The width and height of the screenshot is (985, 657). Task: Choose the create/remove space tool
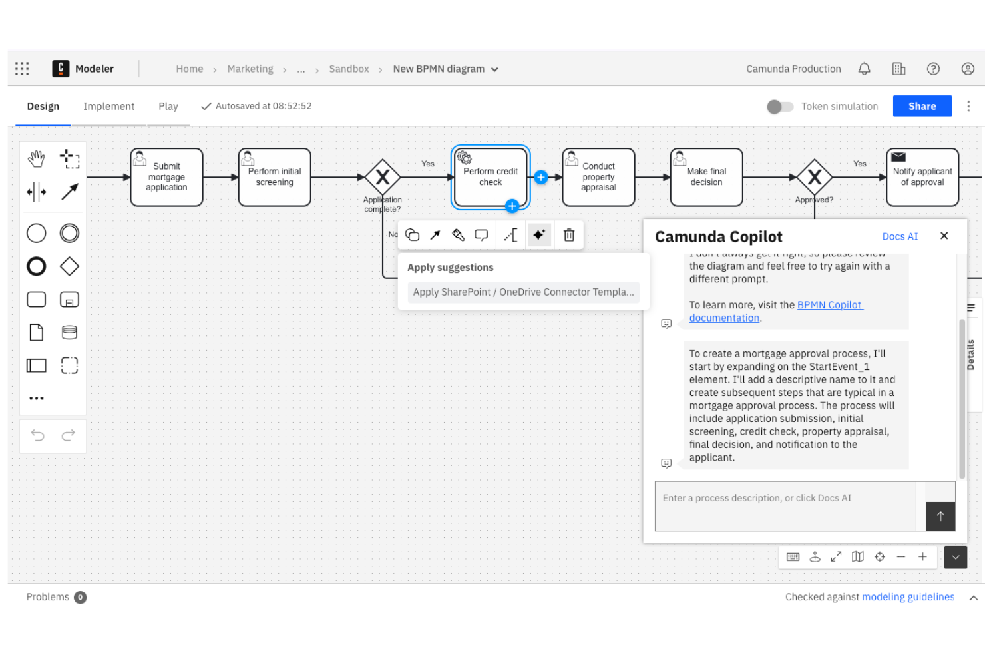click(x=37, y=192)
